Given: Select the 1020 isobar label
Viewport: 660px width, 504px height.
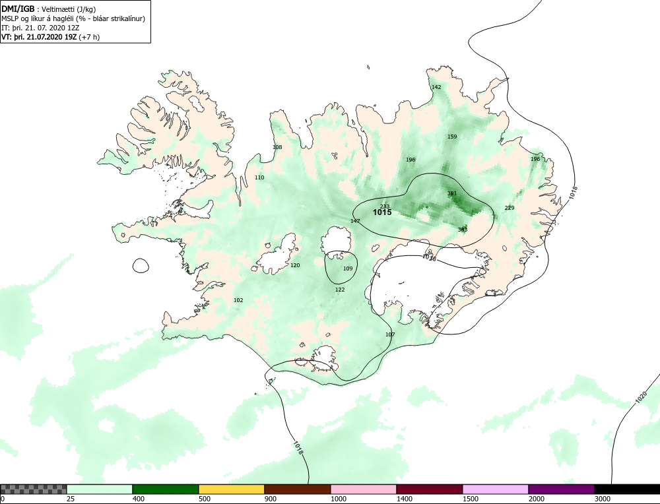Looking at the screenshot, I should [x=641, y=398].
